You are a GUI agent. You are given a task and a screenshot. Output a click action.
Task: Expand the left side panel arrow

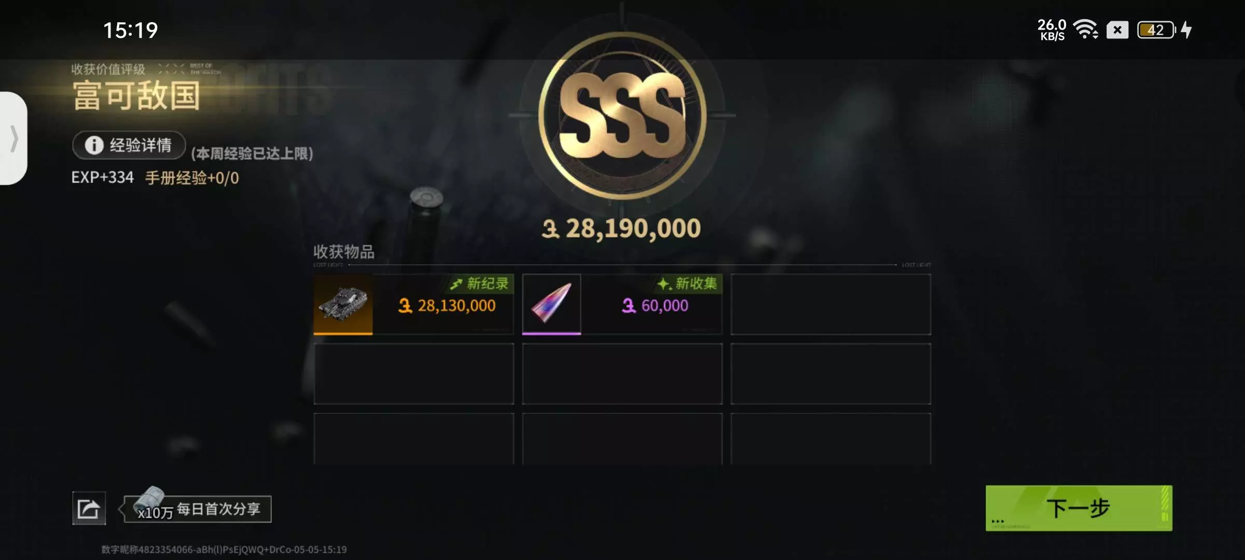pos(13,138)
